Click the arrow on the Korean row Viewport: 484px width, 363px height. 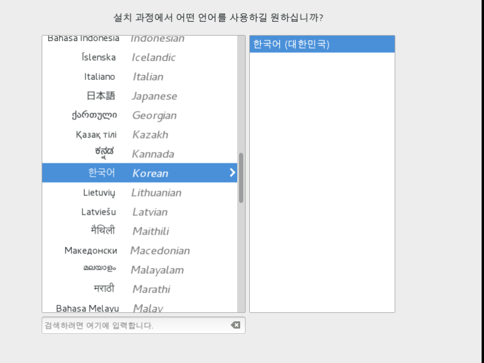[x=232, y=172]
